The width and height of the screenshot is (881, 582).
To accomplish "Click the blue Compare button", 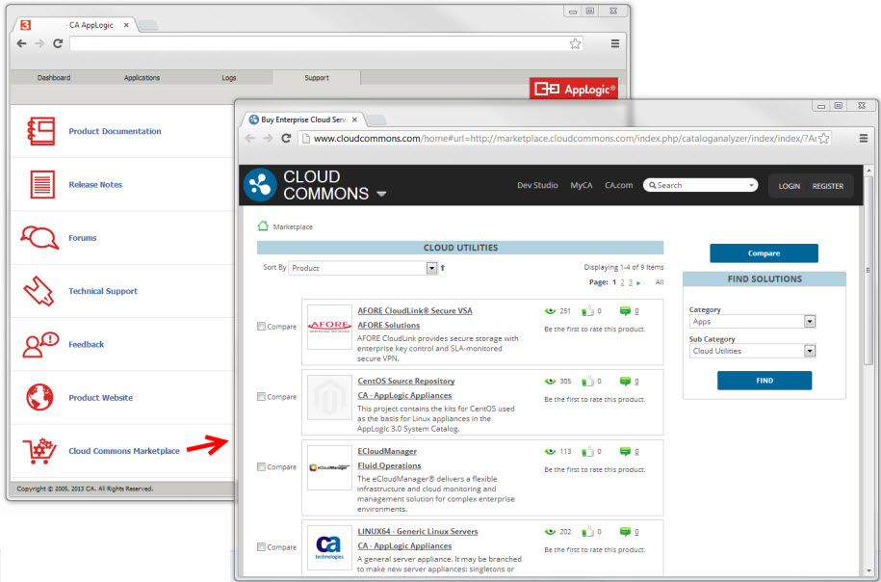I will pos(764,253).
